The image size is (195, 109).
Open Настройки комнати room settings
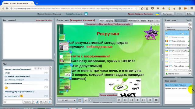74,14
